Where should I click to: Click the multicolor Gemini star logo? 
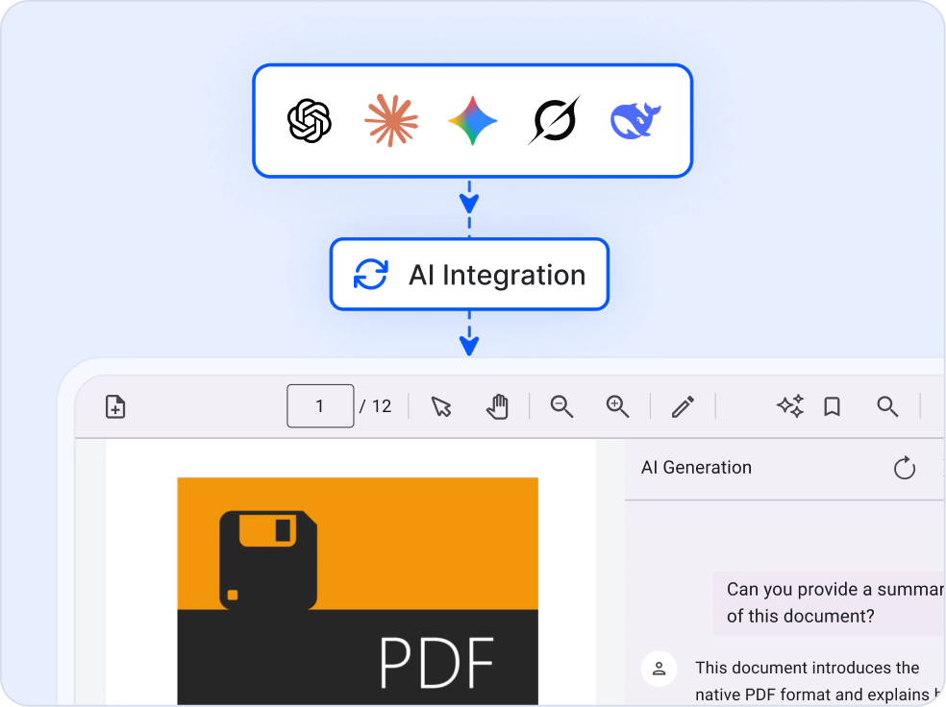tap(472, 120)
